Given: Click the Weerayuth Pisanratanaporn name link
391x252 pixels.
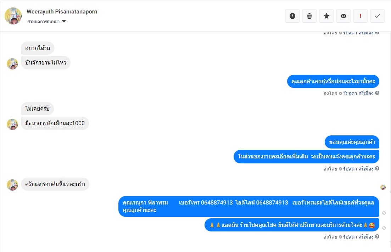Looking at the screenshot, I should (62, 12).
